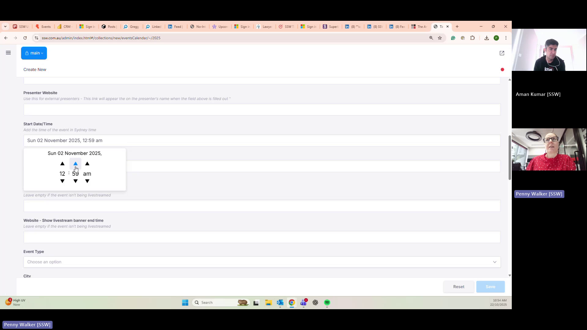
Task: Open Spotify from the taskbar
Action: coord(327,302)
